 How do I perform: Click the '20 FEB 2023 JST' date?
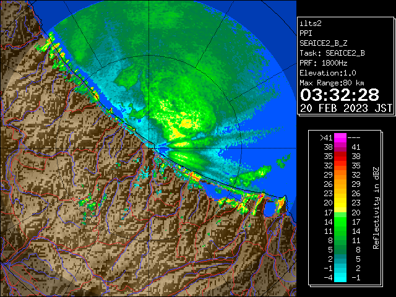click(346, 108)
